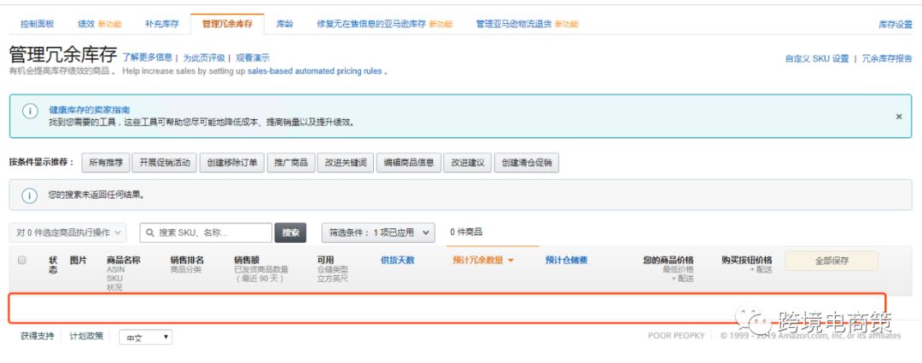
Task: Filter by 创建移除订单 recommendation
Action: 233,163
